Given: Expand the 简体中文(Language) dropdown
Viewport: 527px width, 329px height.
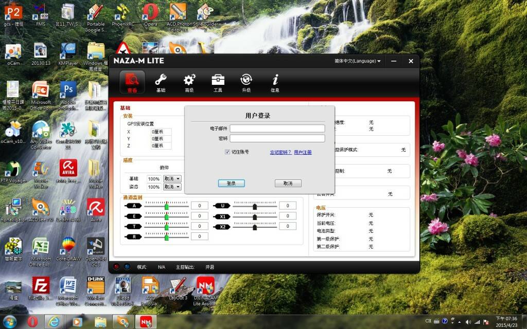Looking at the screenshot, I should 357,61.
